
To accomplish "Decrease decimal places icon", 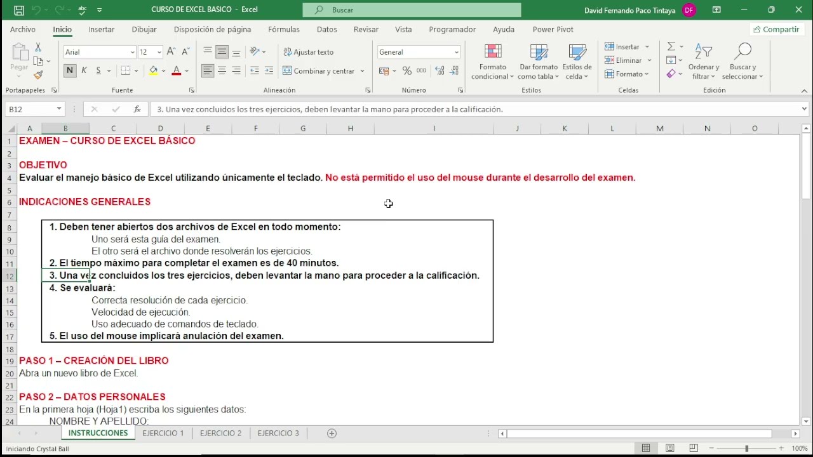I will 454,71.
